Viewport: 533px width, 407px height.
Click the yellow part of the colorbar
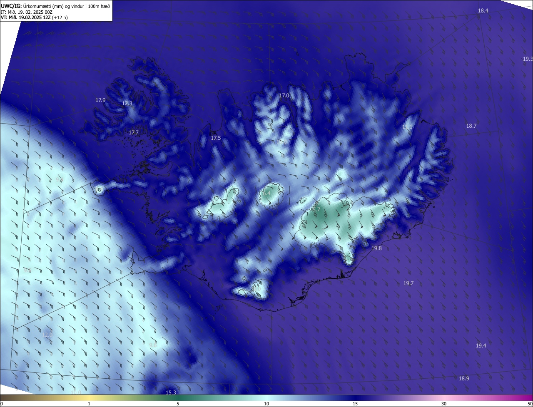tap(89, 398)
